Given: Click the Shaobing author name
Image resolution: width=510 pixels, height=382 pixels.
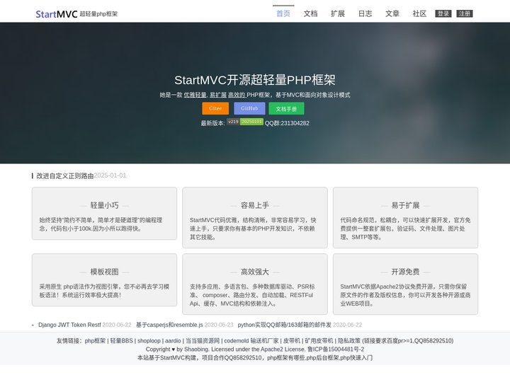Looking at the screenshot, I should tap(196, 349).
